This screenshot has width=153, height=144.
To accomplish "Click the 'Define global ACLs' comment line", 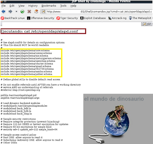I will point(31,79).
